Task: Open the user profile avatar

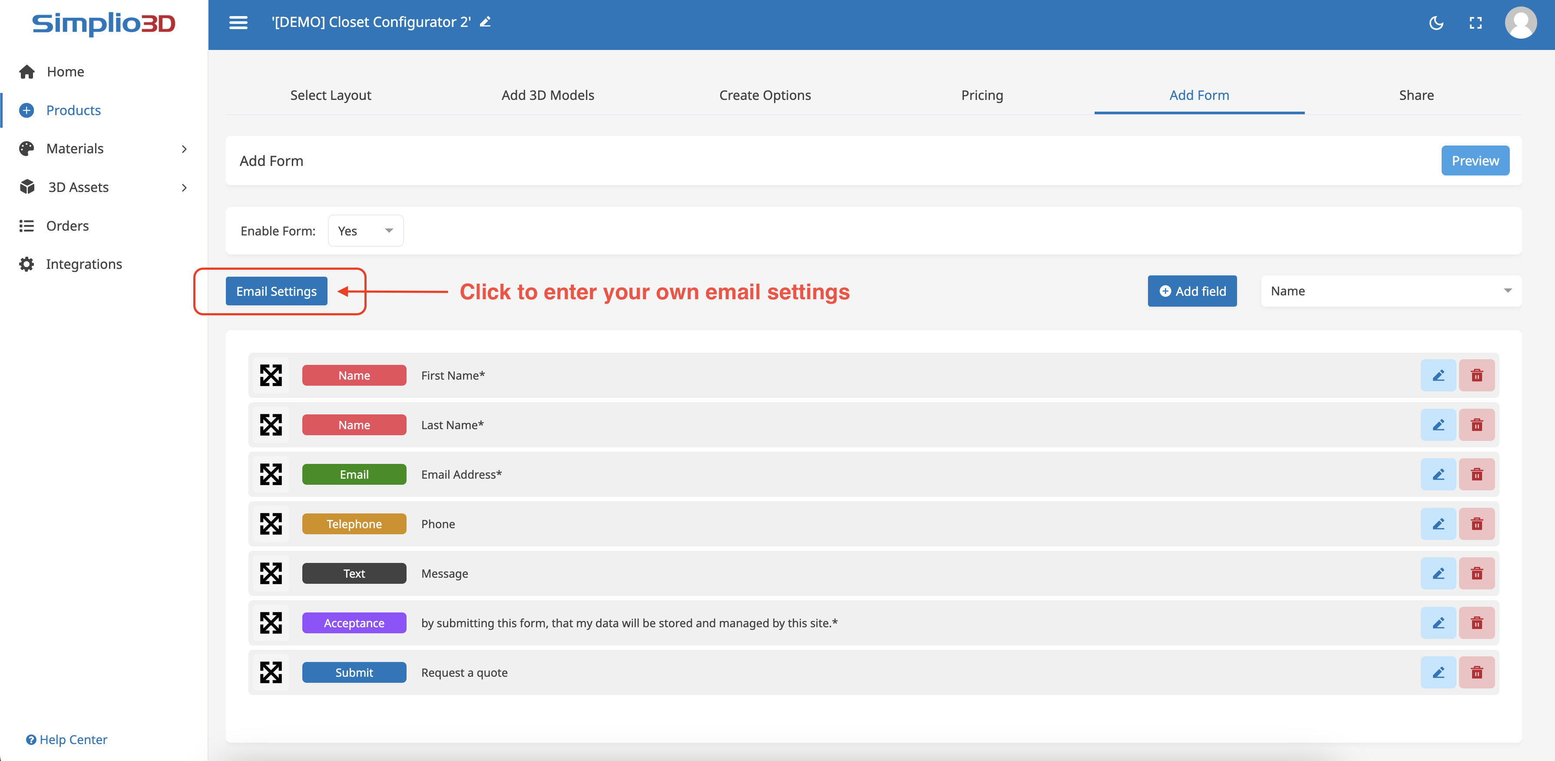Action: [x=1520, y=23]
